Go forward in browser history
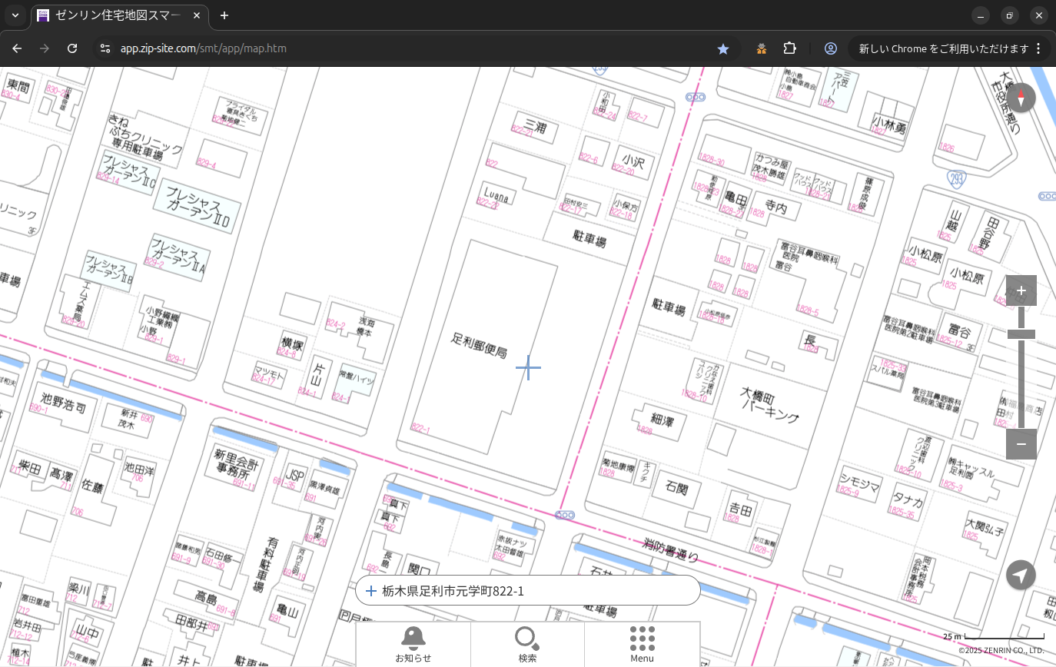 45,48
